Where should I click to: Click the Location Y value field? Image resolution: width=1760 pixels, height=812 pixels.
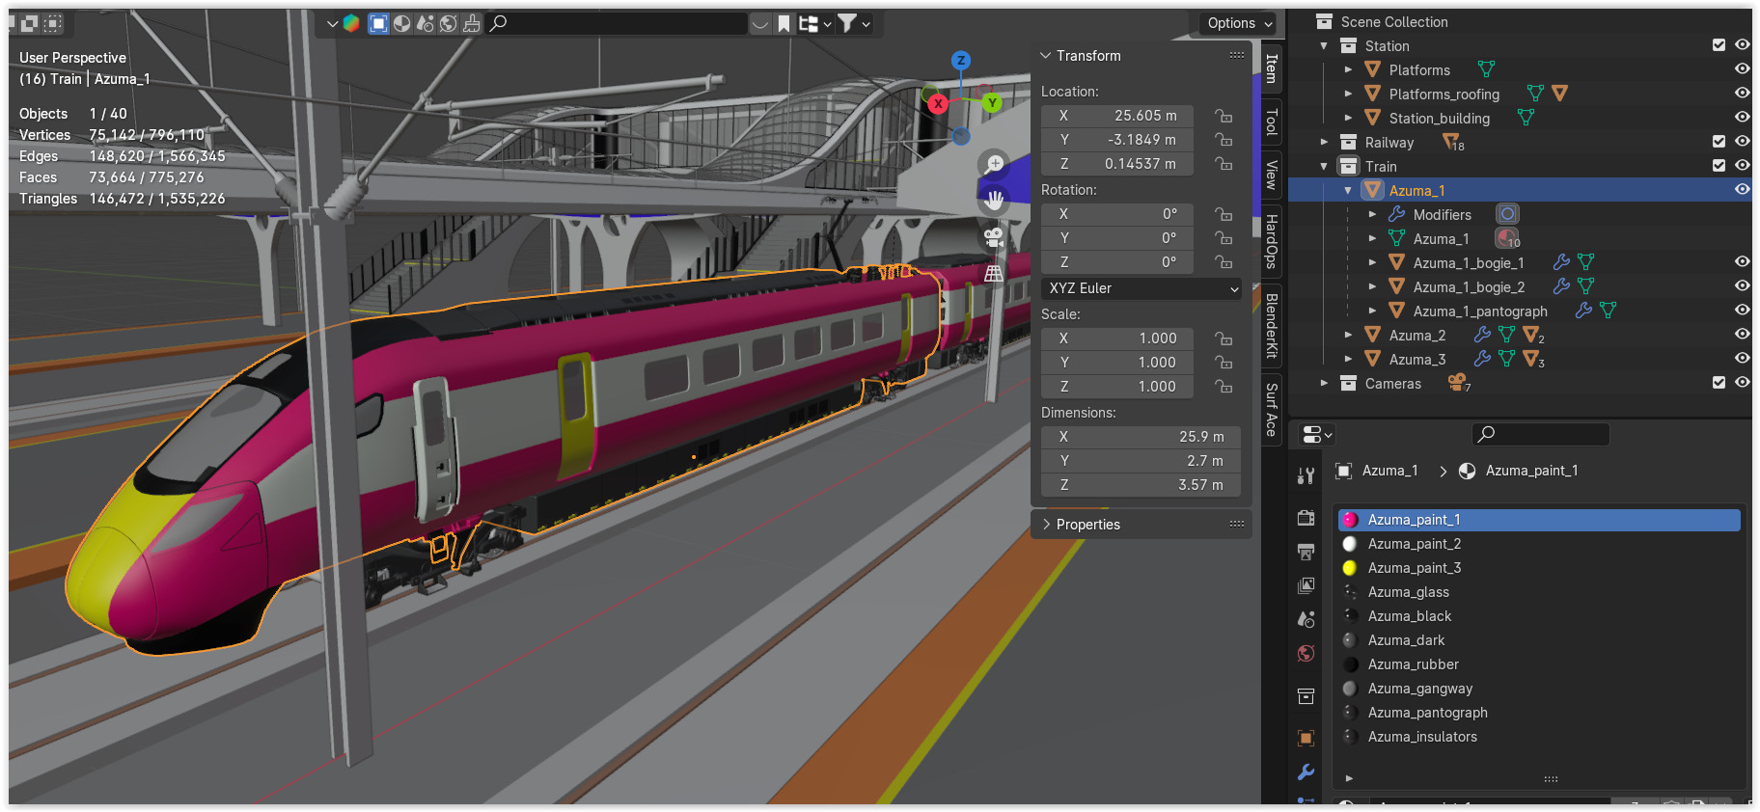[1117, 140]
